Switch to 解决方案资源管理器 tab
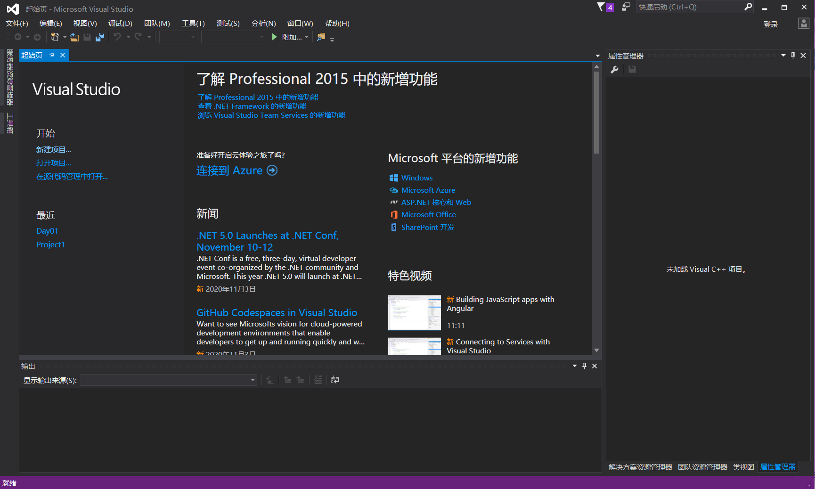Viewport: 815px width, 489px height. pyautogui.click(x=640, y=467)
